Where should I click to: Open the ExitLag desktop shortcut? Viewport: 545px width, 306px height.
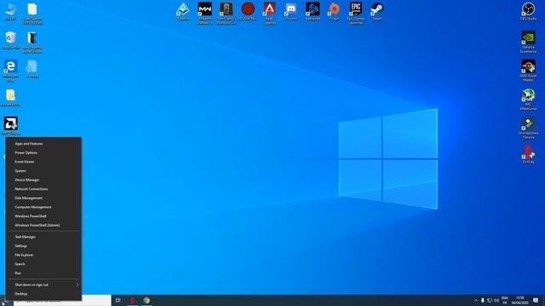[x=528, y=155]
